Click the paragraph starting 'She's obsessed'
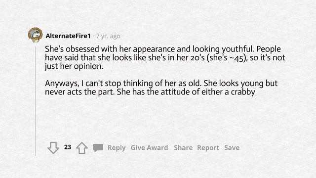Image resolution: width=316 pixels, height=178 pixels. coord(165,57)
